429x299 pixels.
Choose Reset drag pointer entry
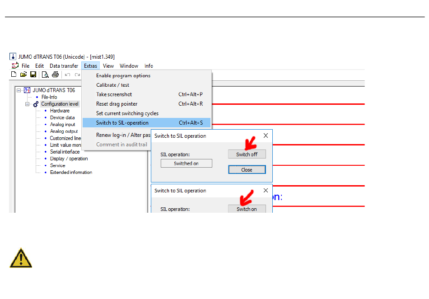pos(147,104)
